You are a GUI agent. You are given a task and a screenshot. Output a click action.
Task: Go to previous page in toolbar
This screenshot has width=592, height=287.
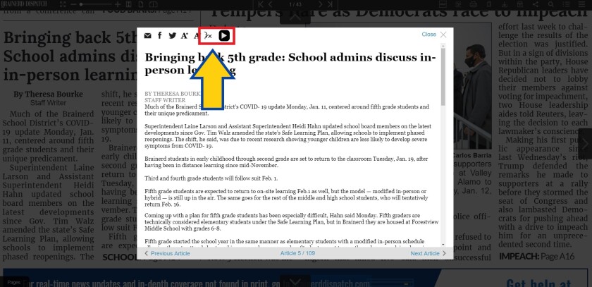[271, 4]
